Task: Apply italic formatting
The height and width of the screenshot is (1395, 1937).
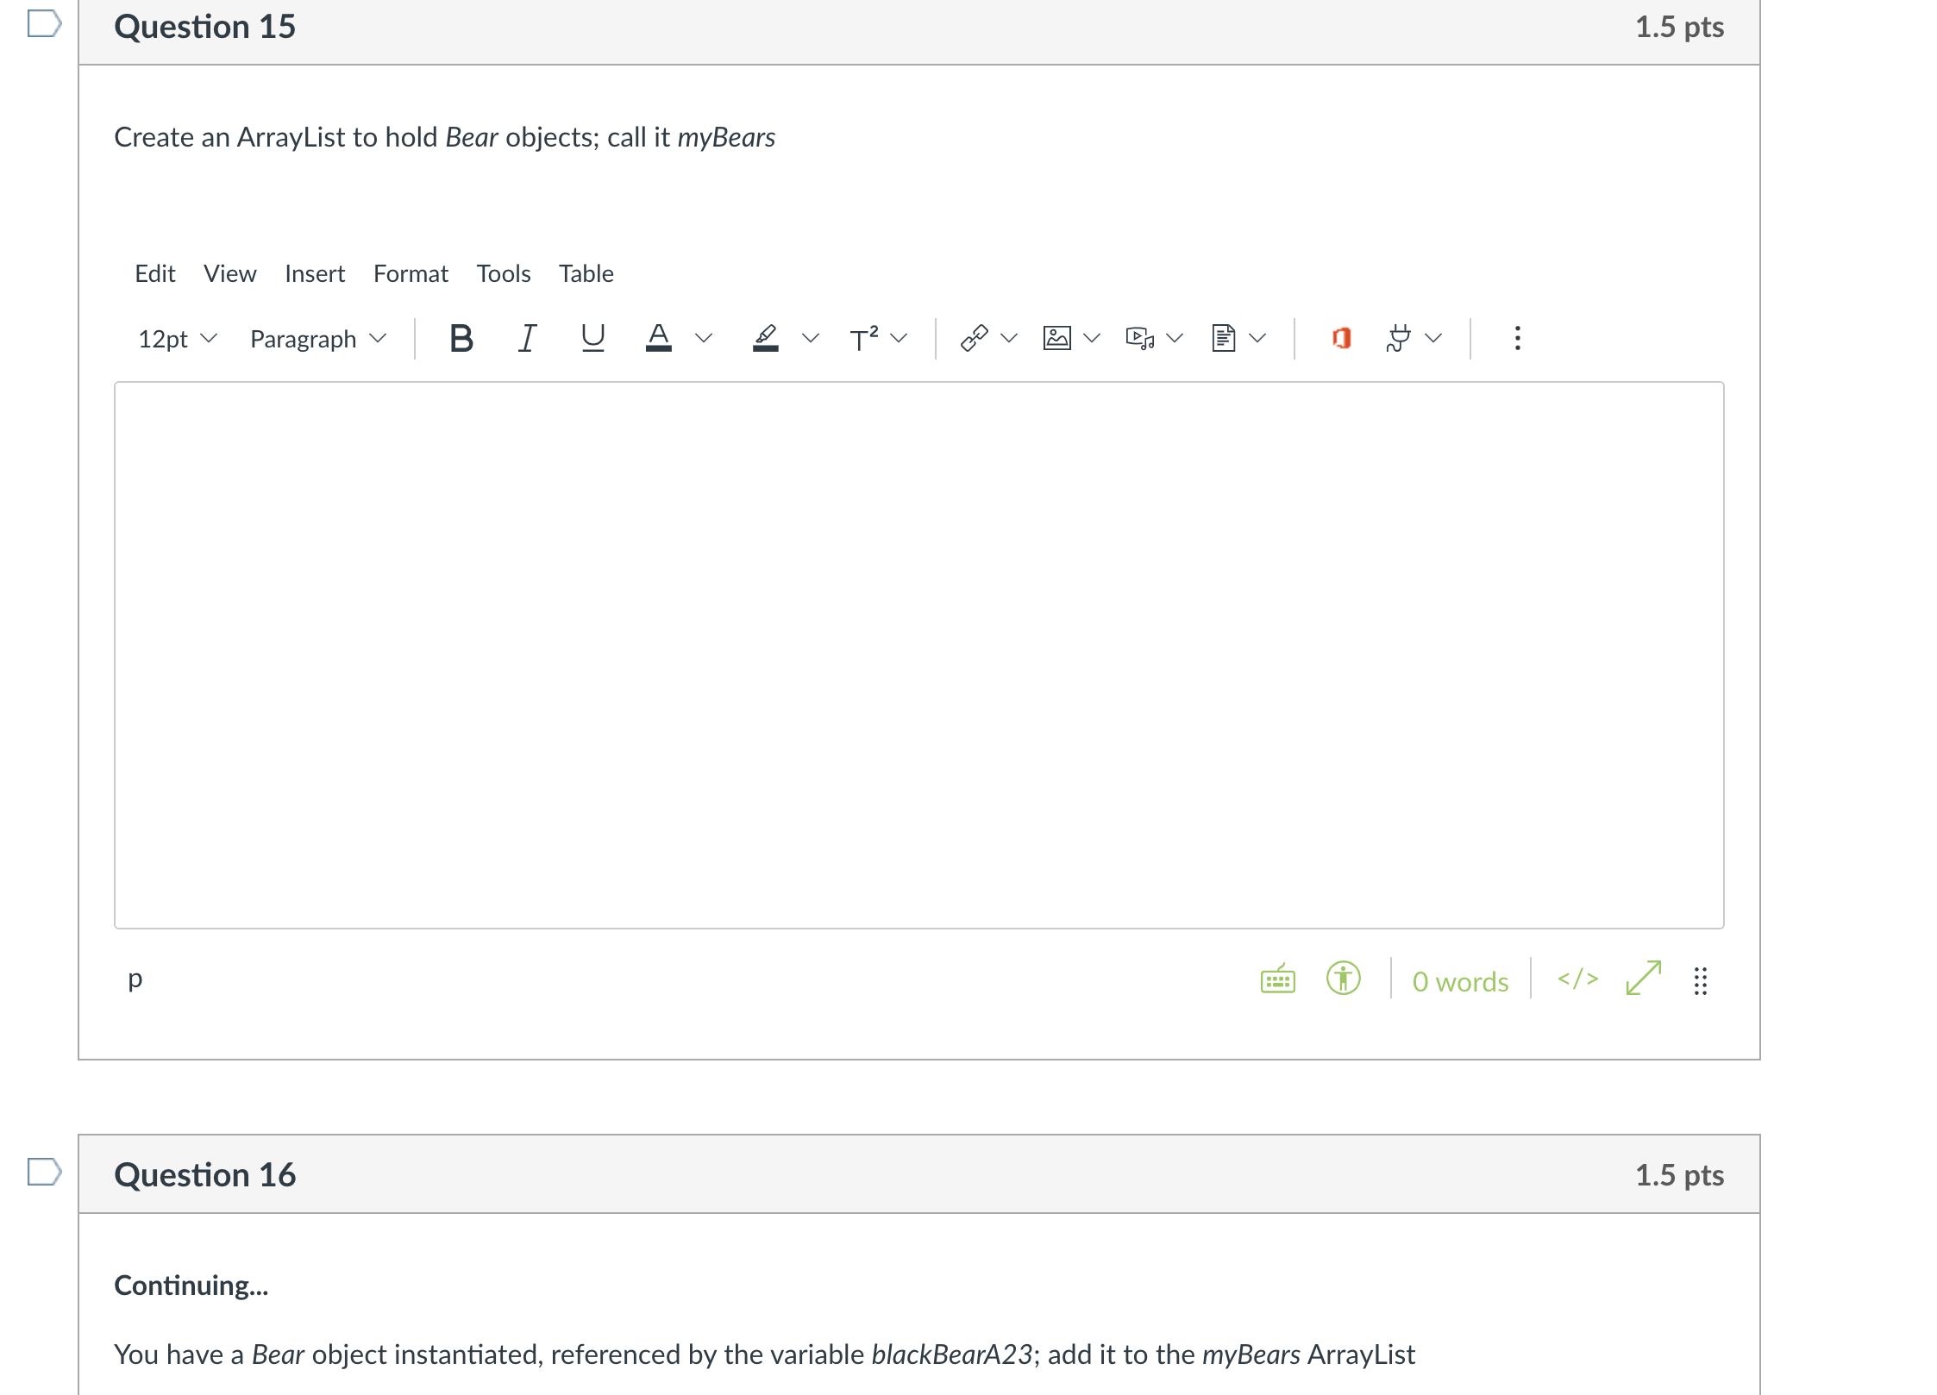Action: [527, 338]
